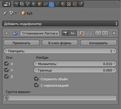This screenshot has width=121, height=109.
Task: Uncheck the Z axis checkbox
Action: coord(6,76)
